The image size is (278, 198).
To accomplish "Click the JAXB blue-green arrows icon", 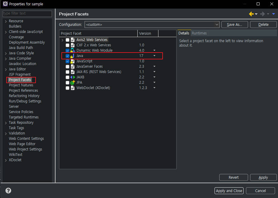I will coord(73,77).
